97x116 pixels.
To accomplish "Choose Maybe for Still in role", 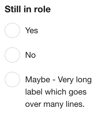I will coord(12,79).
